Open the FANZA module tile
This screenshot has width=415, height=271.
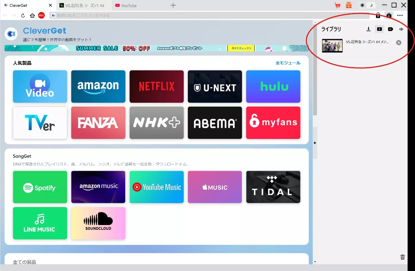pos(98,123)
